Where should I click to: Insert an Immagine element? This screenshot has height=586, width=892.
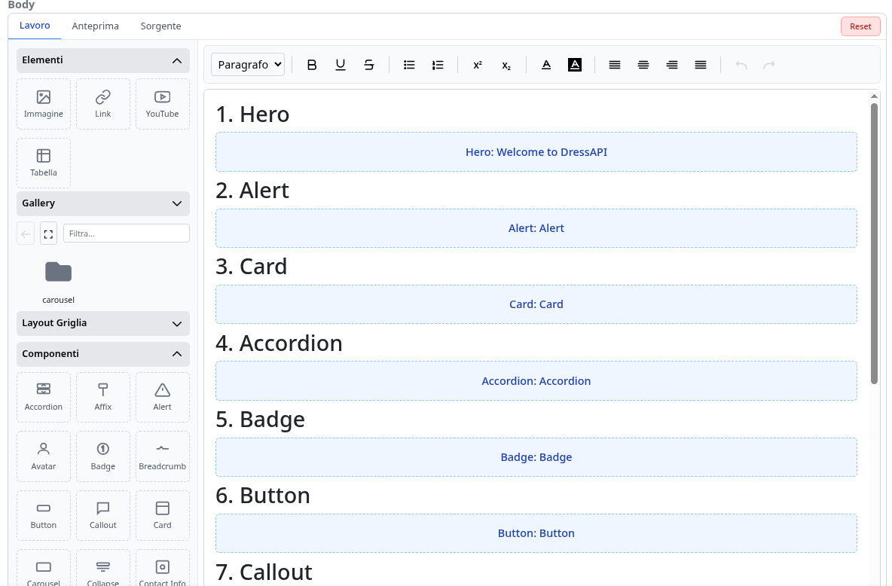coord(43,104)
